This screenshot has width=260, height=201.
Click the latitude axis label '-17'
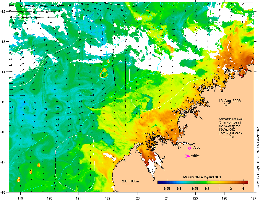[3, 162]
